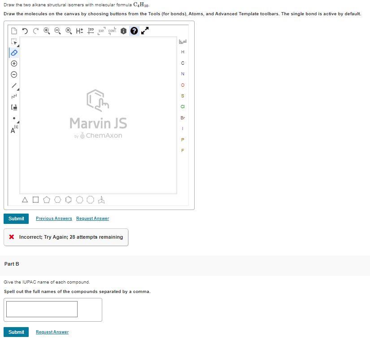This screenshot has width=370, height=341.
Task: Select the Eraser tool
Action: click(x=14, y=52)
